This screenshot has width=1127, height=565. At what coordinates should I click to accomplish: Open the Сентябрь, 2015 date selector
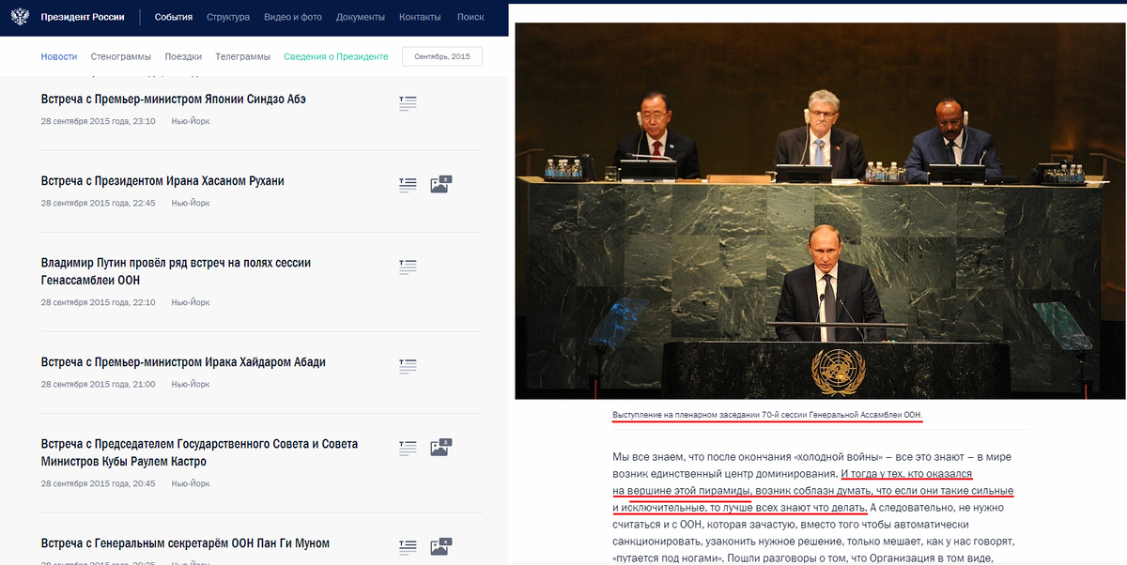[x=442, y=56]
